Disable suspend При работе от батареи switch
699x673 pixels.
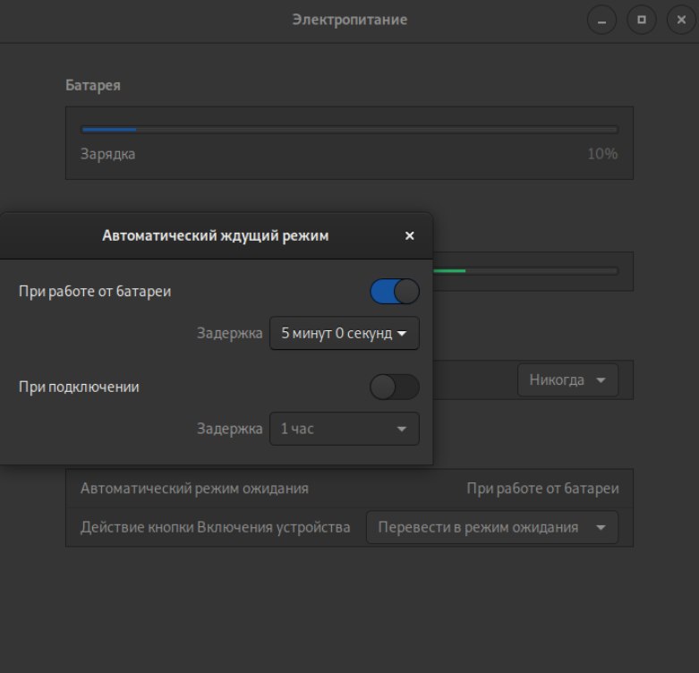[395, 292]
